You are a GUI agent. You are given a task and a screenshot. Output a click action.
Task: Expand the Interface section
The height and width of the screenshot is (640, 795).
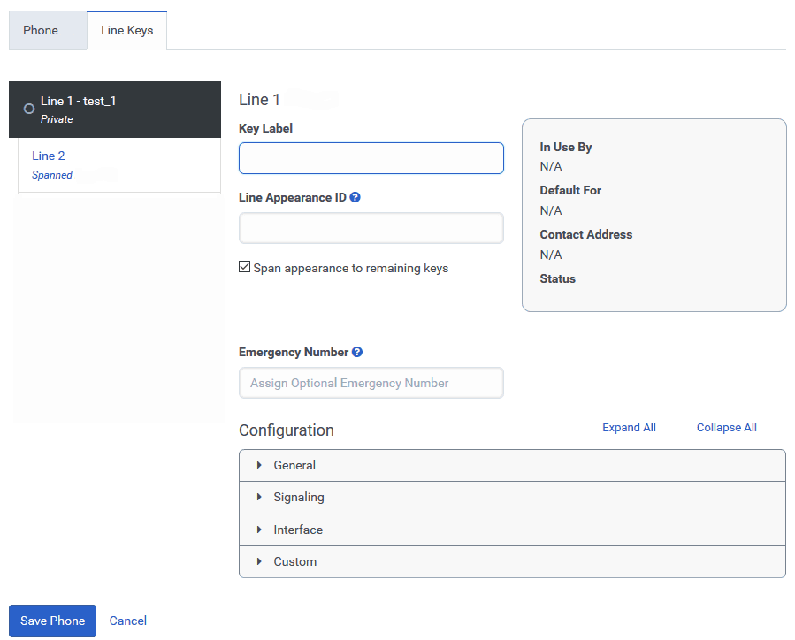(296, 530)
